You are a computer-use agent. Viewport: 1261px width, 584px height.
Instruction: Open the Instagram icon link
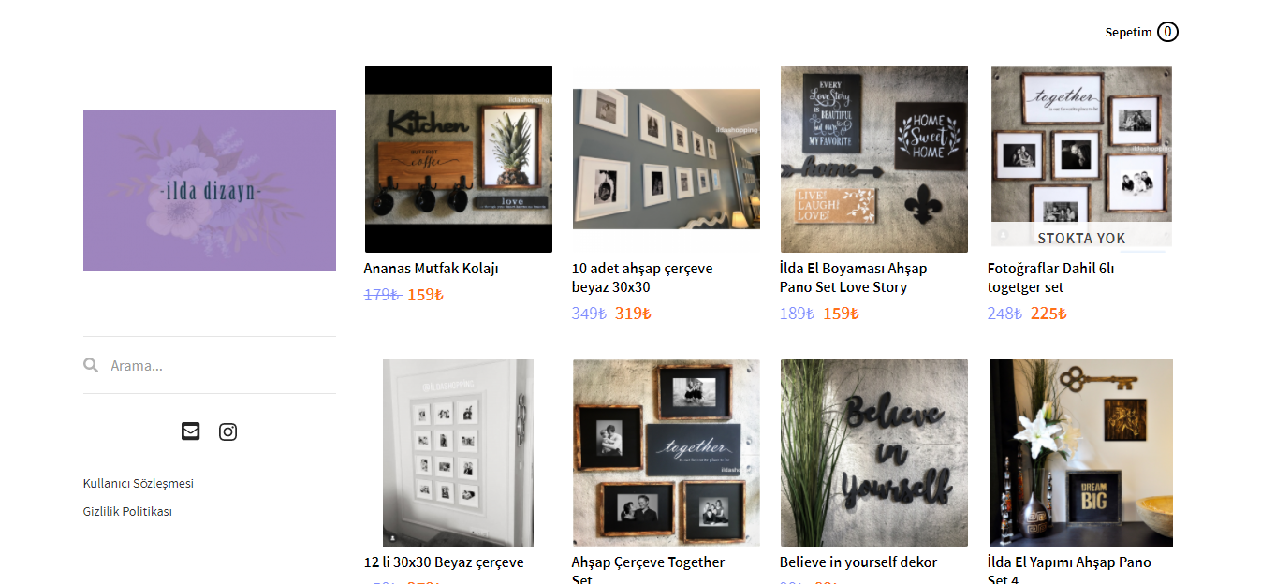click(227, 431)
